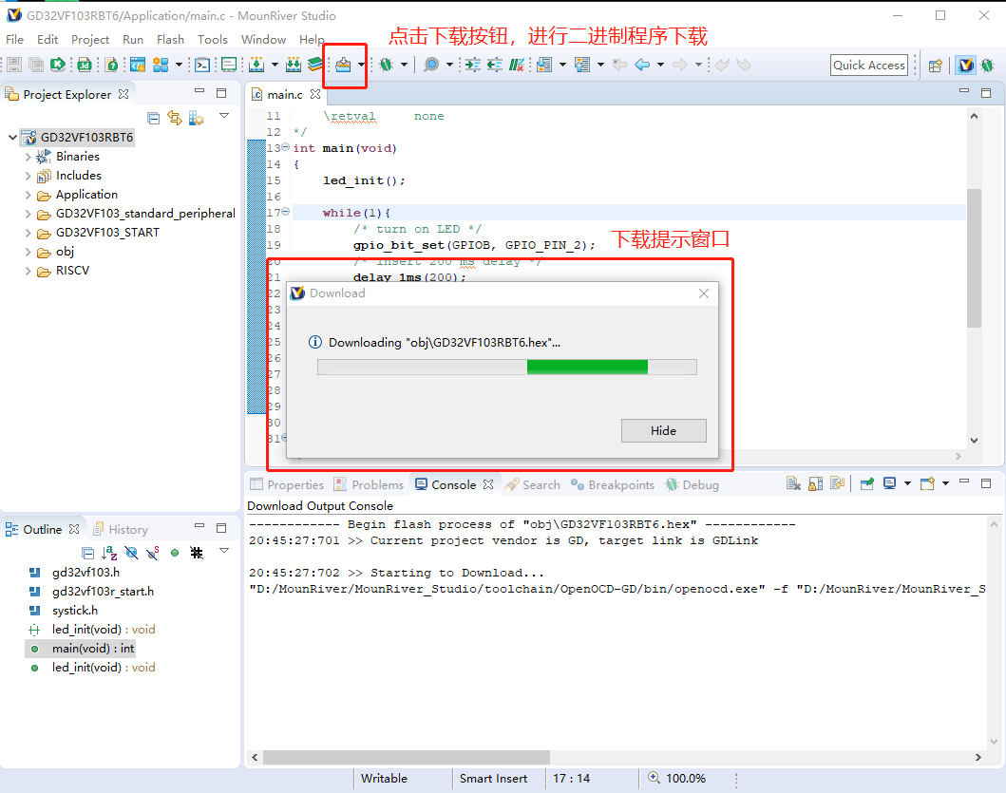This screenshot has height=793, width=1006.
Task: Click the Next Annotation toolbar icon
Action: [x=544, y=65]
